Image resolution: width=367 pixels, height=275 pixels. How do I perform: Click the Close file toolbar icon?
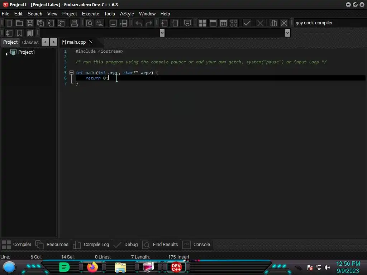(x=51, y=23)
